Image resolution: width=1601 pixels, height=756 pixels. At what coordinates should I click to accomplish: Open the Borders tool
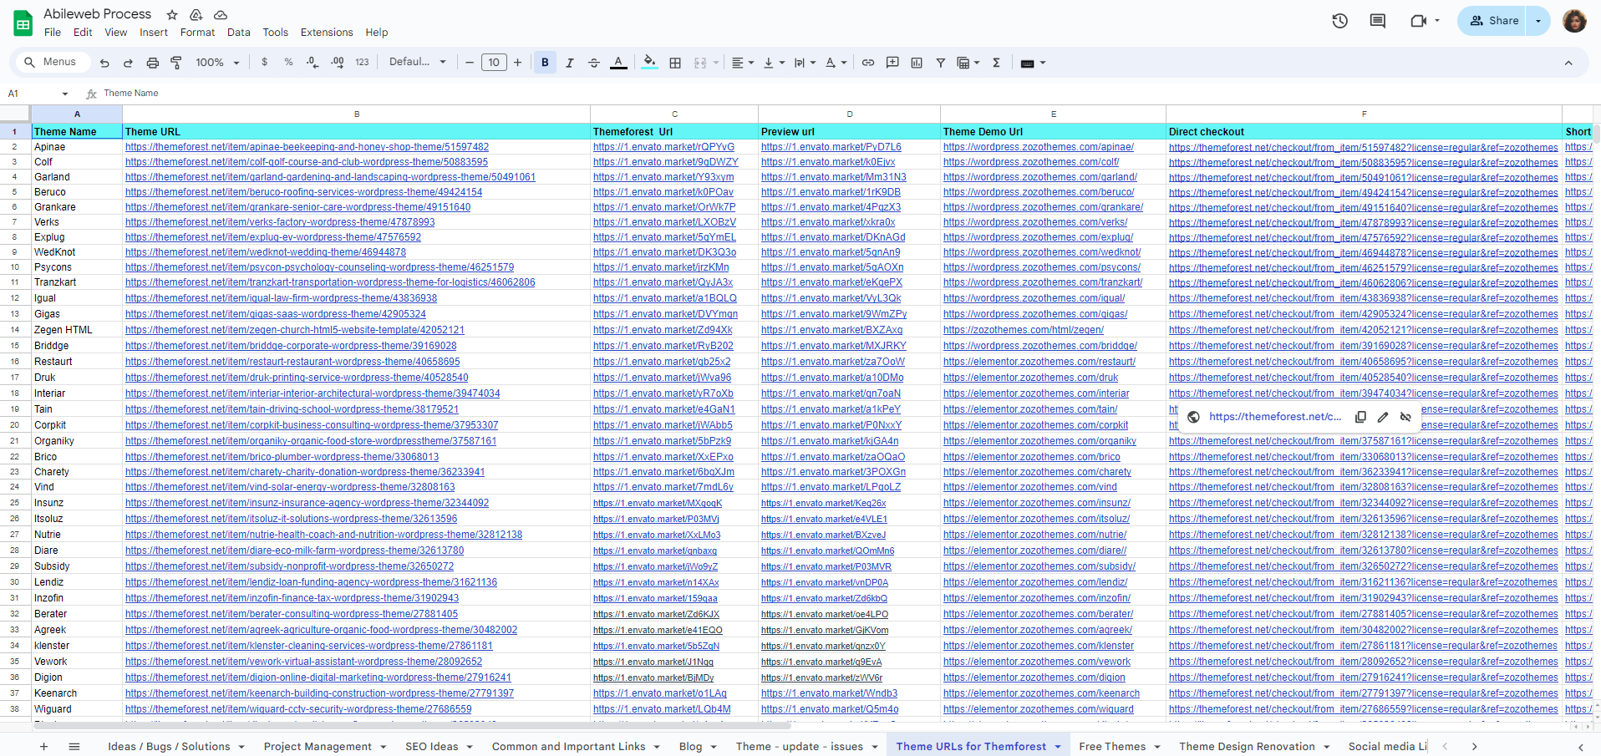tap(675, 63)
